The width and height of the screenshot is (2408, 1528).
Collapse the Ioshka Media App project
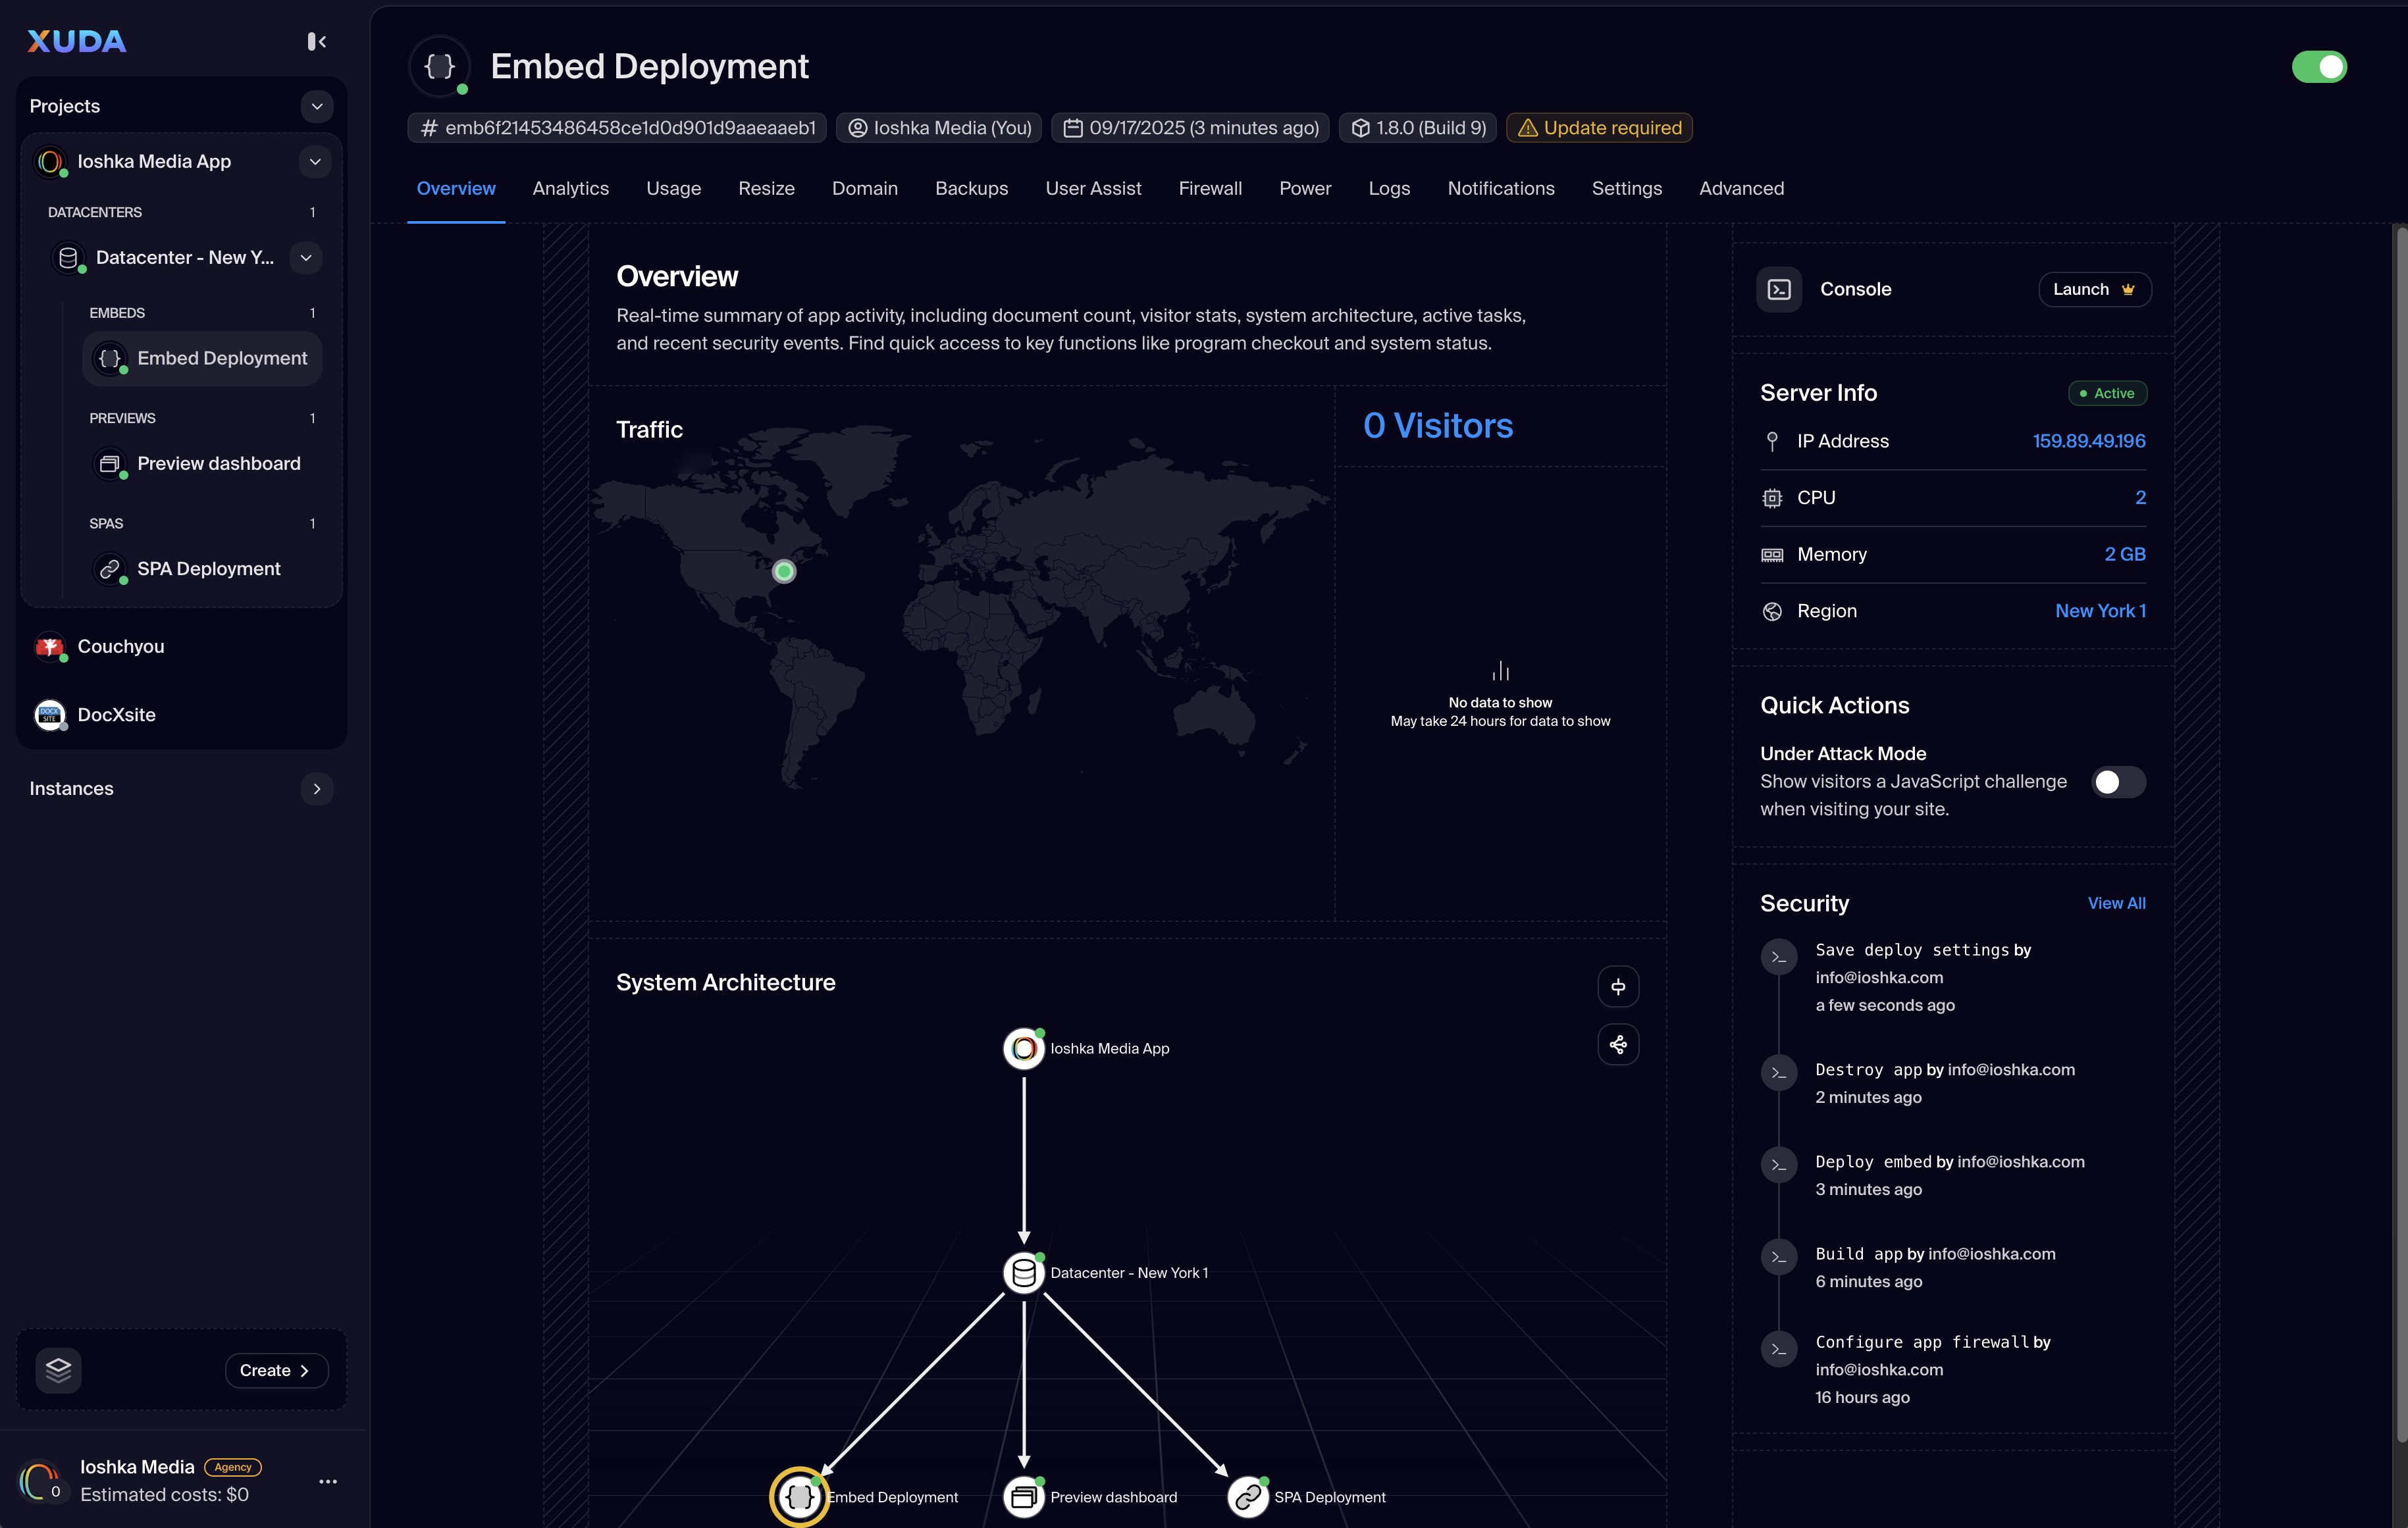pos(315,161)
